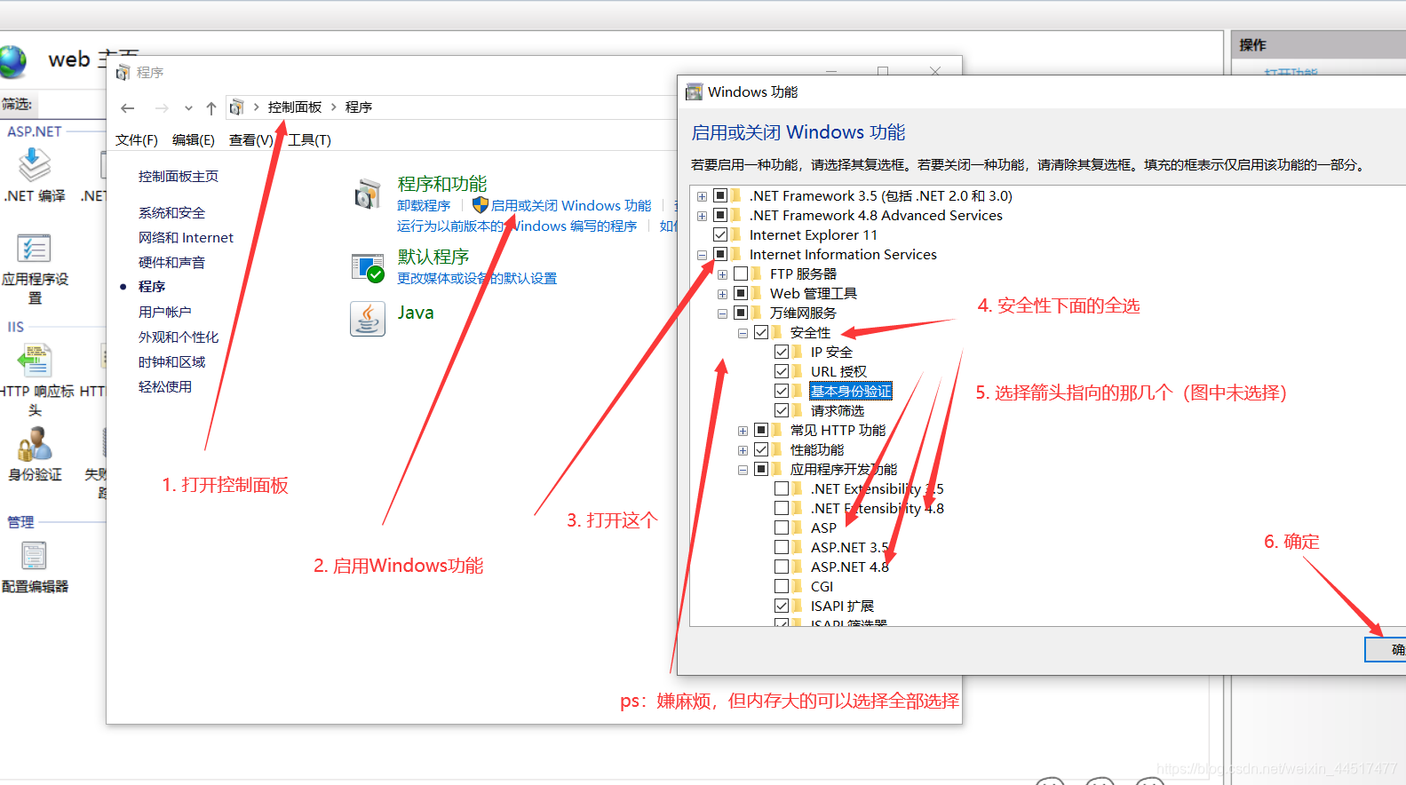Screen dimensions: 1406x785
Task: Open 配置编辑器 icon in IIS Manager
Action: (35, 556)
